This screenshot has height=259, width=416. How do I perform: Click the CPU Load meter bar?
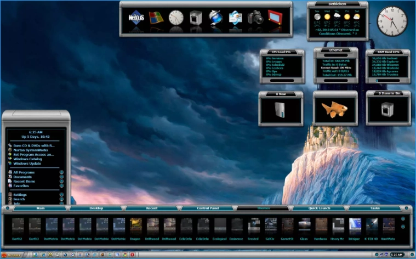[282, 81]
